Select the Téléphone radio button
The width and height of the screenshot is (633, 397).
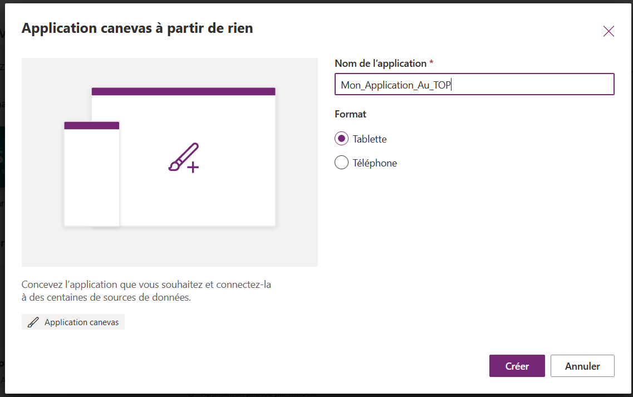coord(341,163)
